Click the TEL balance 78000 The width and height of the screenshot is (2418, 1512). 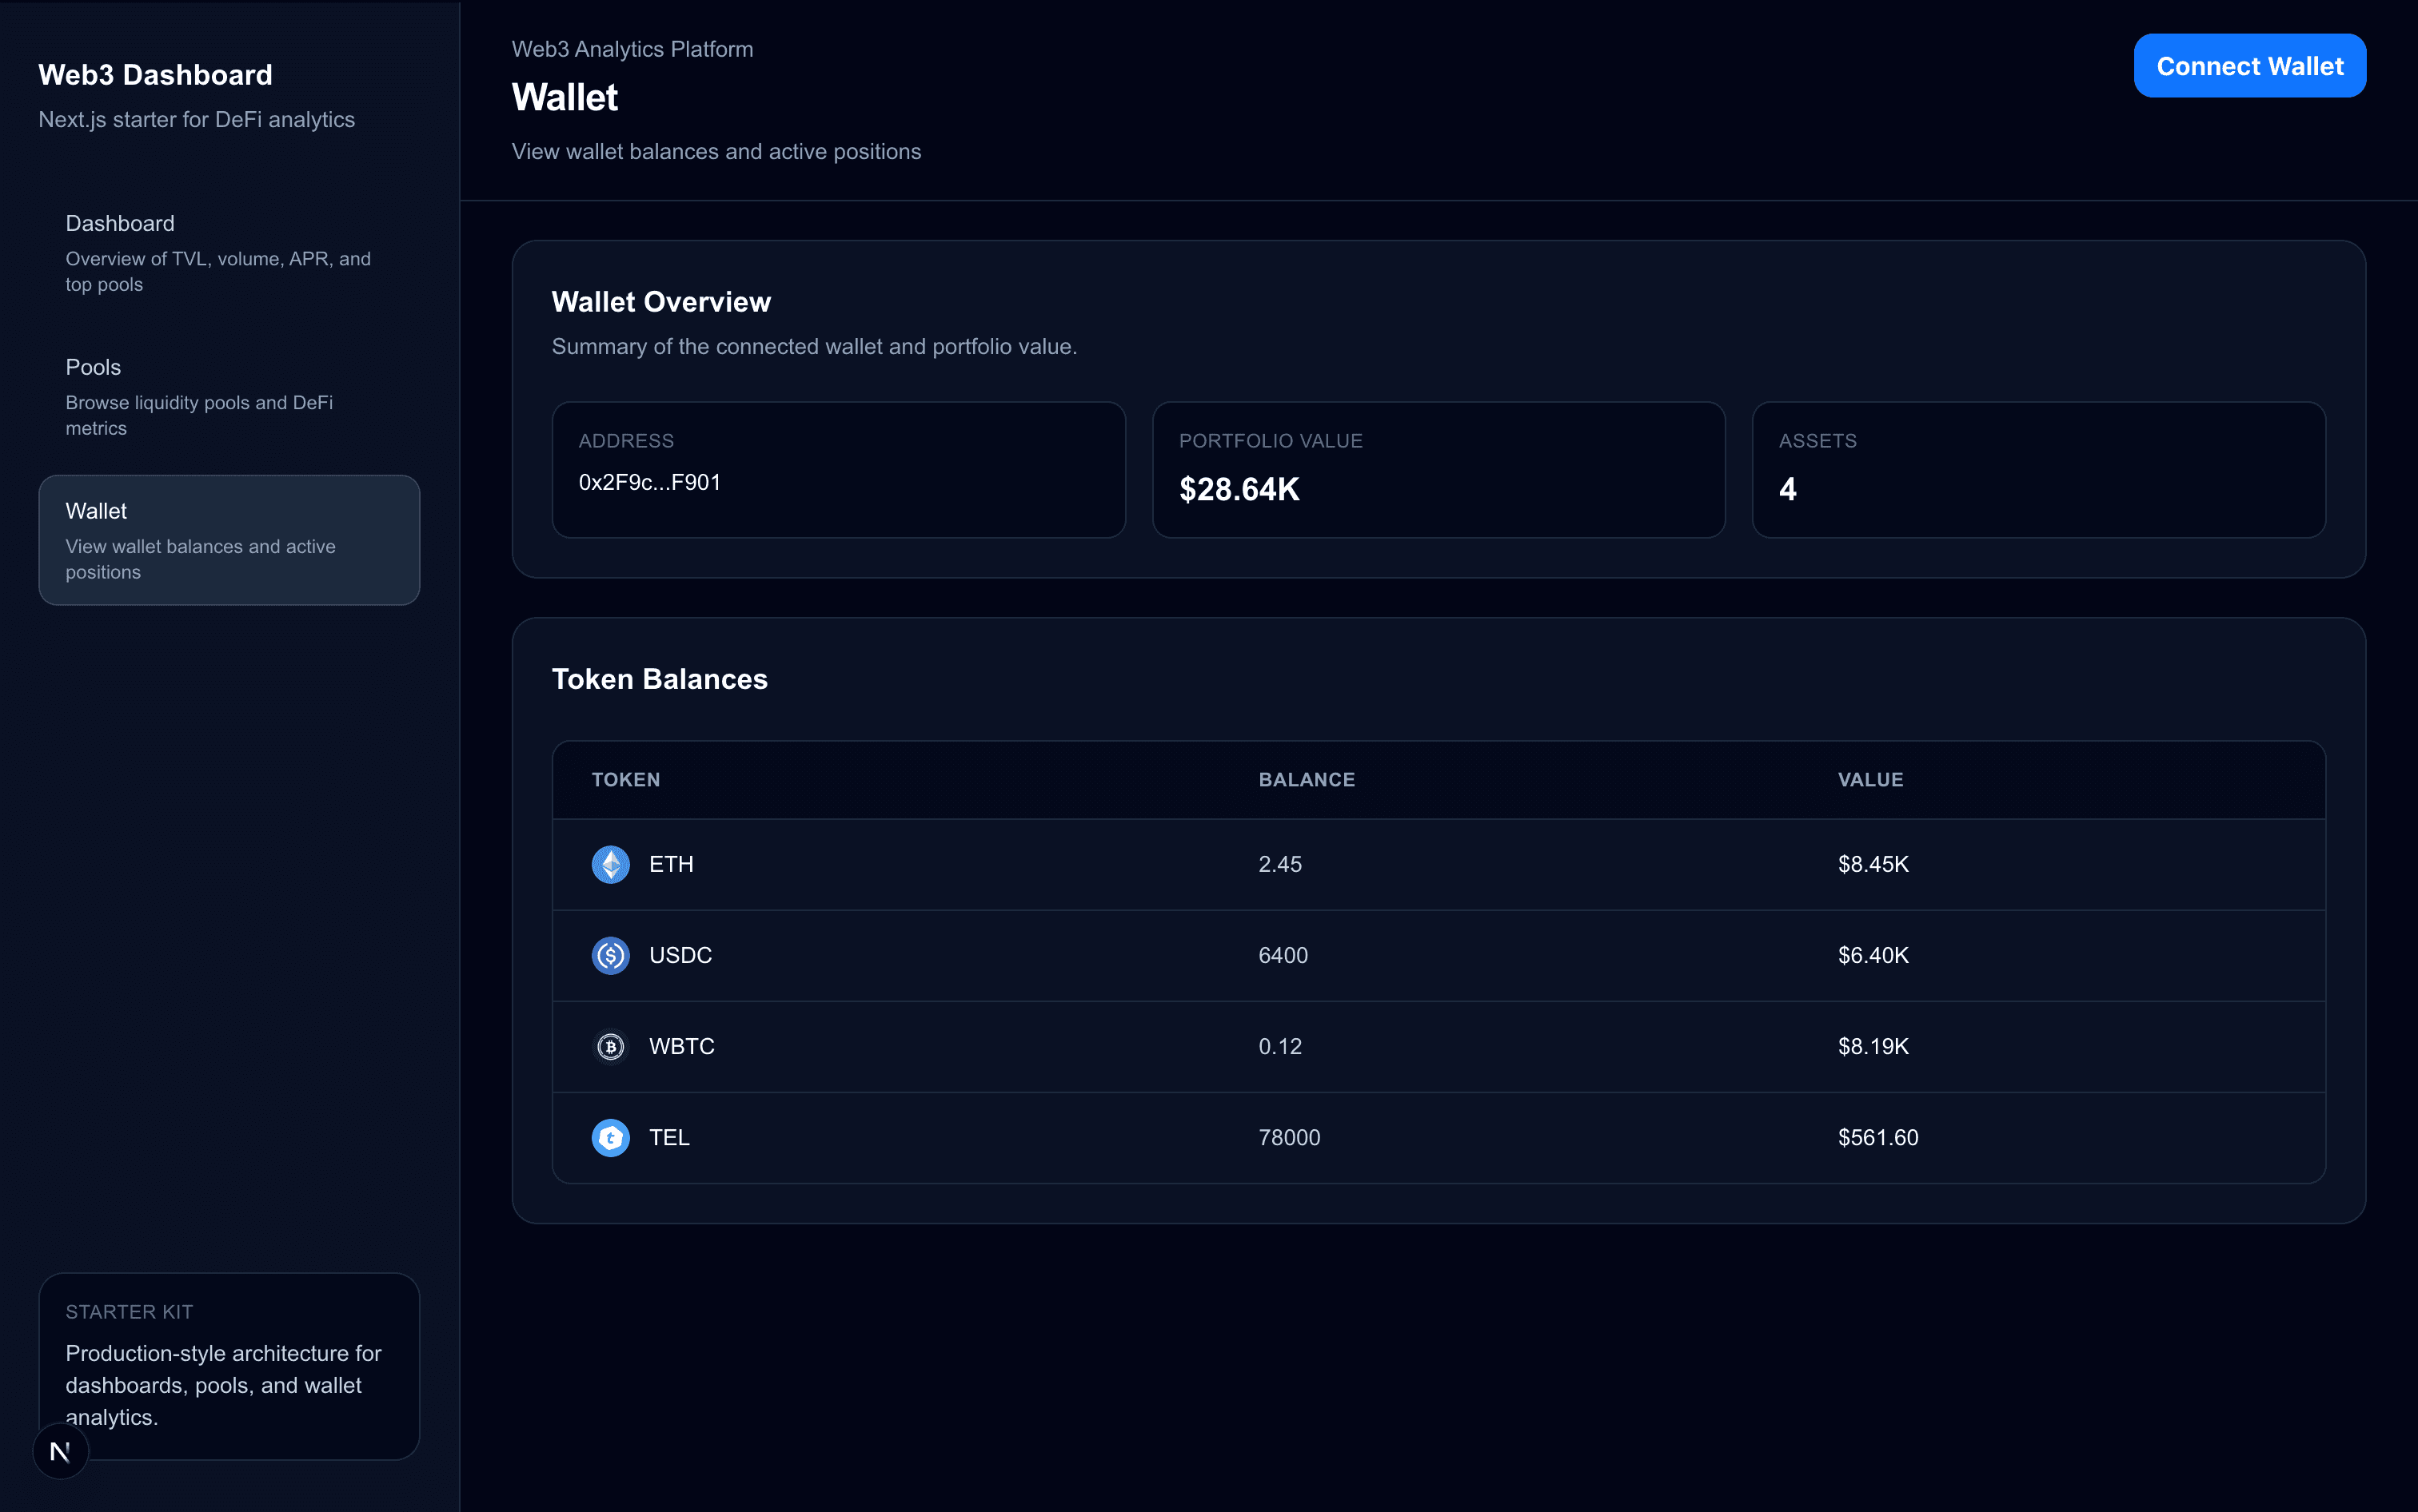pyautogui.click(x=1288, y=1137)
